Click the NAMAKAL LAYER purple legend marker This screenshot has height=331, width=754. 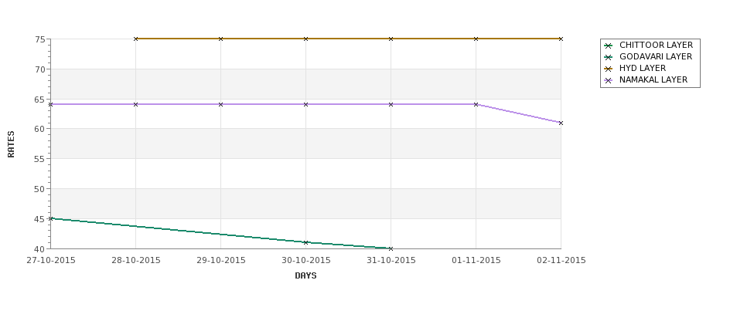click(609, 80)
